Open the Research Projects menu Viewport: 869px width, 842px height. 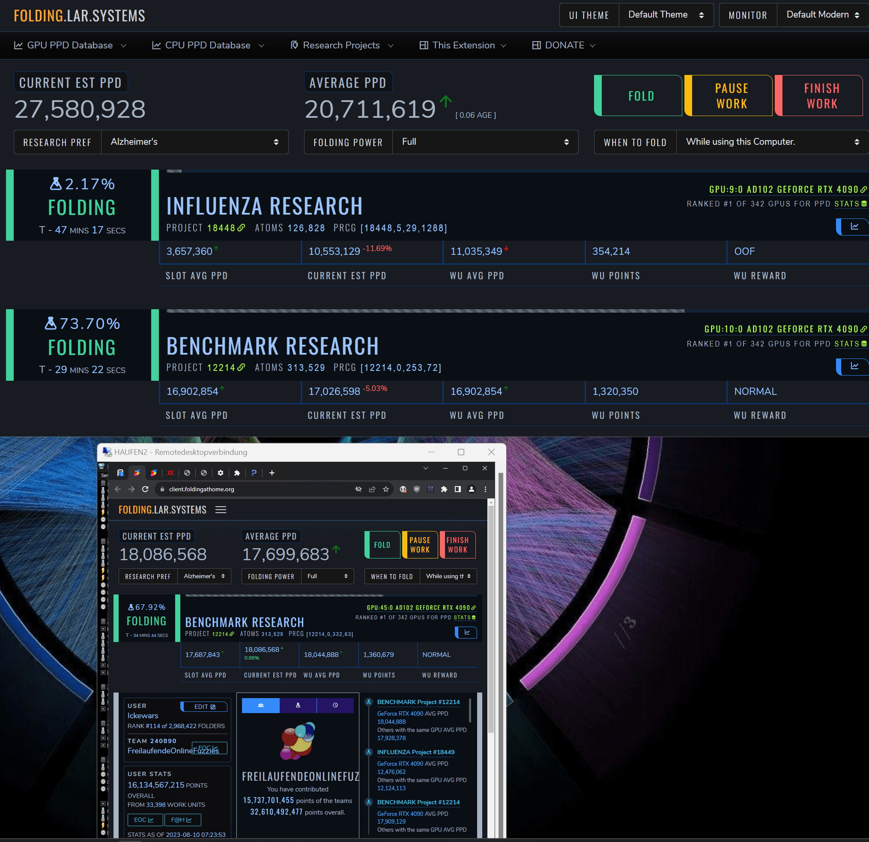click(341, 45)
